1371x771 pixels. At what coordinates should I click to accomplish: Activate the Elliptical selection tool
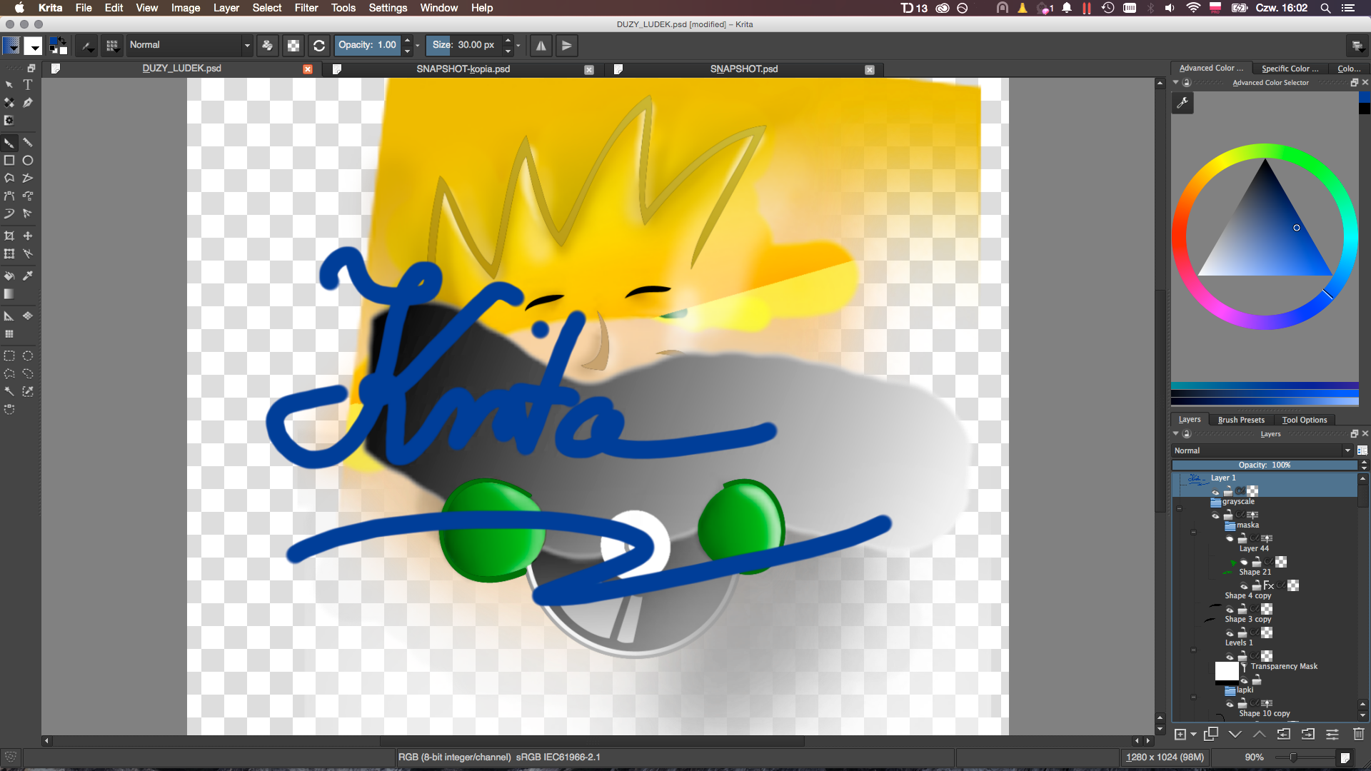(x=28, y=356)
